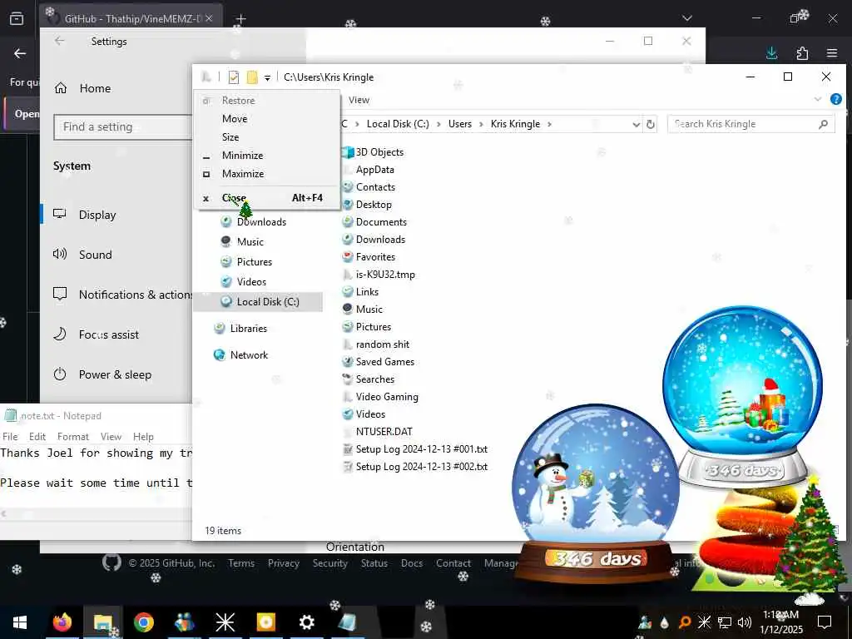Screen dimensions: 852x639
Task: Expand the ribbon chevron near help
Action: pyautogui.click(x=817, y=100)
